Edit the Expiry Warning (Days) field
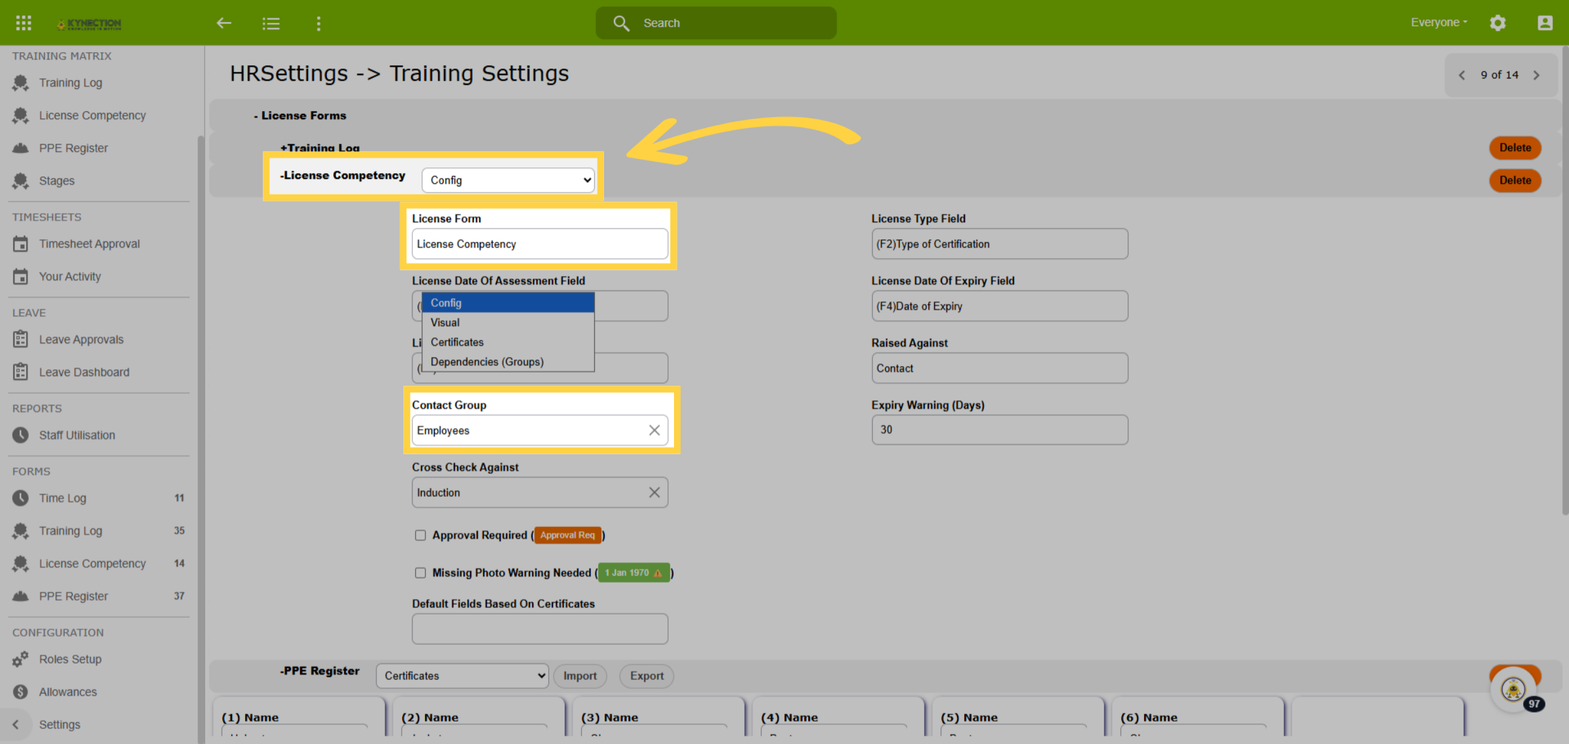 tap(999, 430)
